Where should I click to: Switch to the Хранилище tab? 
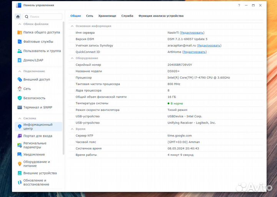107,16
